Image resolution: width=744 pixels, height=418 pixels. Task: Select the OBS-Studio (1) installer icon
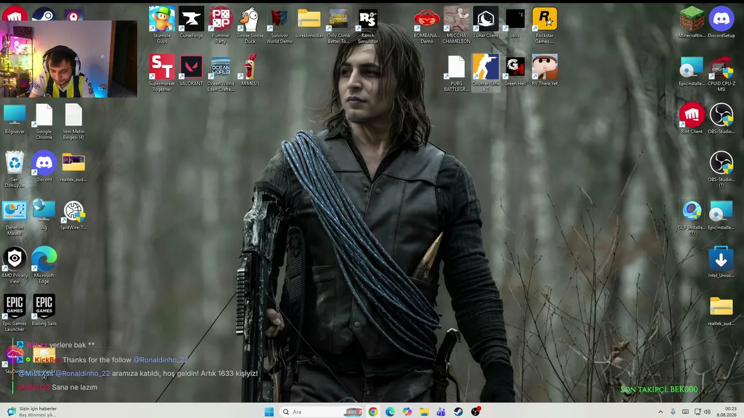[x=721, y=170]
